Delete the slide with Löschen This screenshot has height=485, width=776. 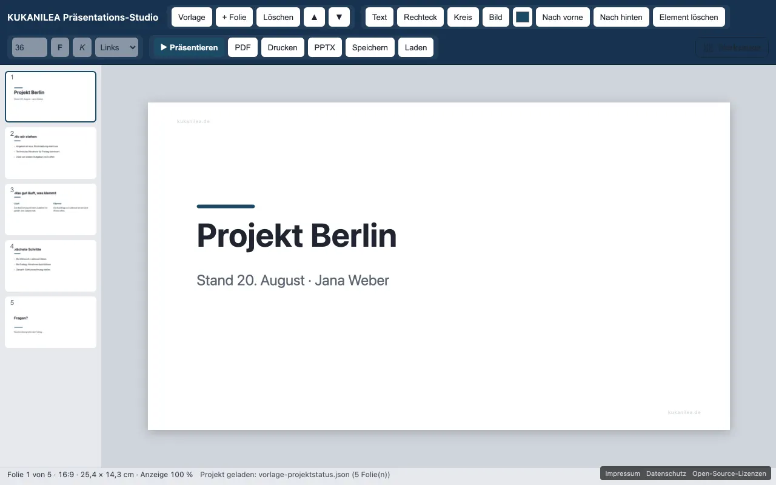point(278,17)
